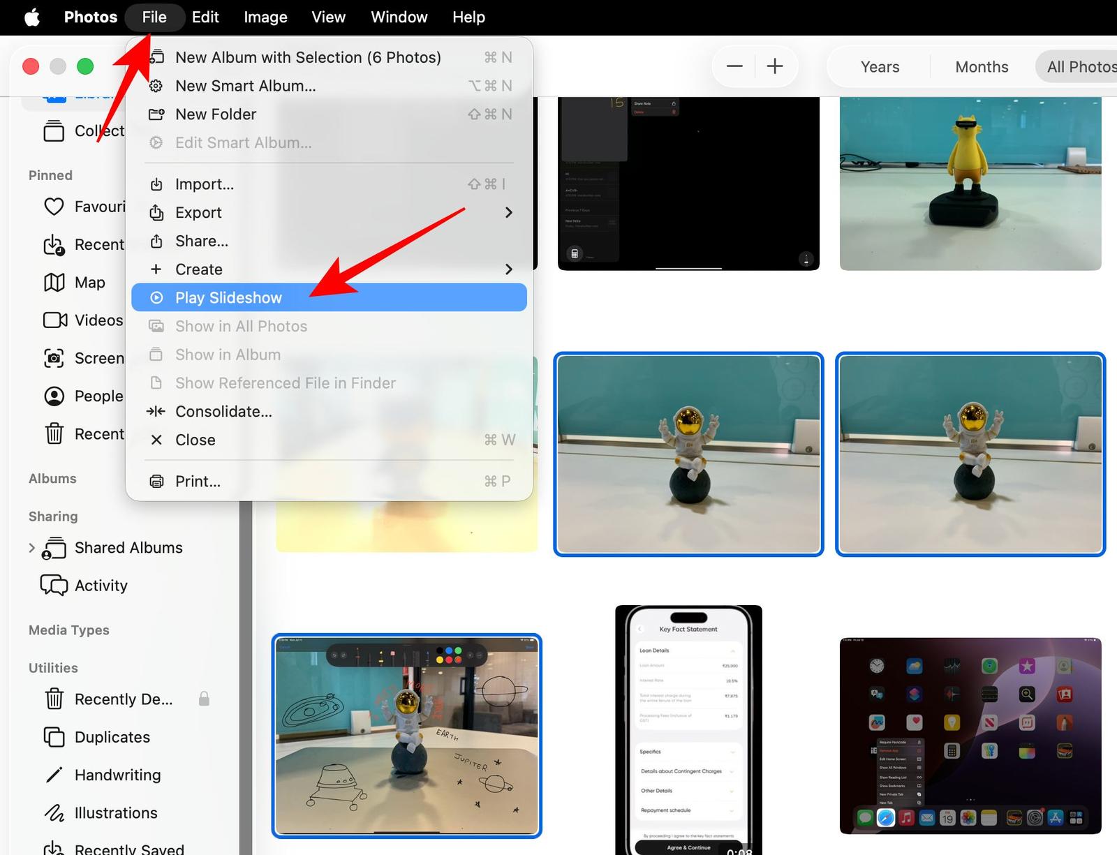Screen dimensions: 1117x855
Task: Open the View menu
Action: [328, 17]
